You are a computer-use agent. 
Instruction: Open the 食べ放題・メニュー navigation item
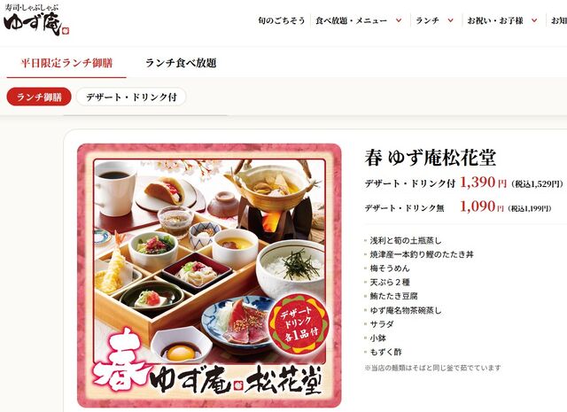[351, 20]
